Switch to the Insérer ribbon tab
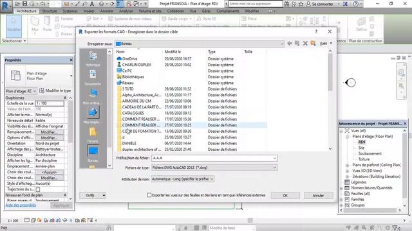 click(x=89, y=11)
